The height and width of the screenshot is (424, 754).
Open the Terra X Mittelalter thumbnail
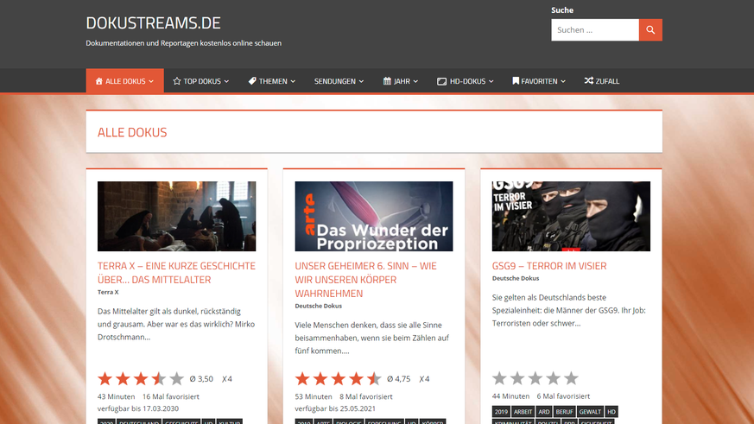tap(176, 217)
